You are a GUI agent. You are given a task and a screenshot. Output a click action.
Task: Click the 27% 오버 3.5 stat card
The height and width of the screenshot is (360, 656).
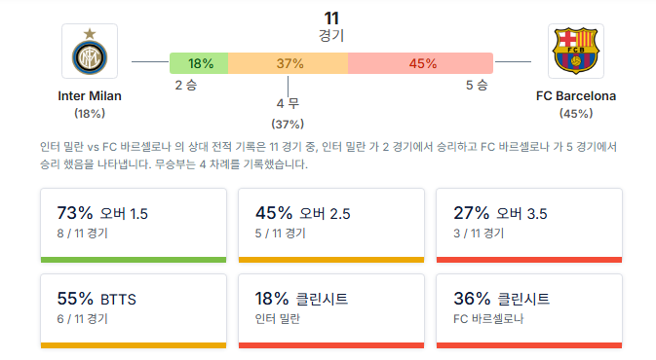(529, 226)
